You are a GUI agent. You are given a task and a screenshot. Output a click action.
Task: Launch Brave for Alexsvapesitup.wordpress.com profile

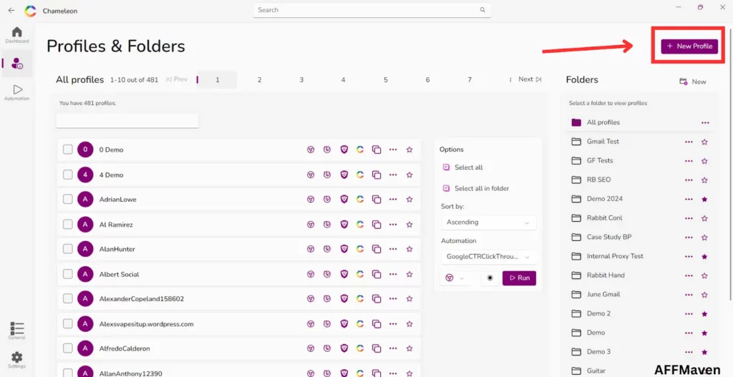pyautogui.click(x=344, y=324)
